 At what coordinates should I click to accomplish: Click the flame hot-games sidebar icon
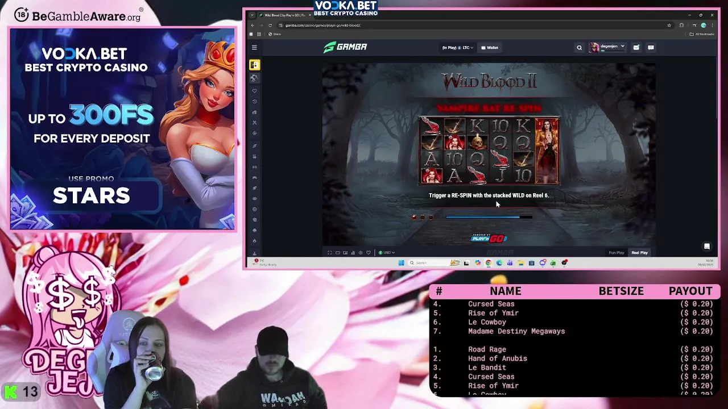(254, 241)
